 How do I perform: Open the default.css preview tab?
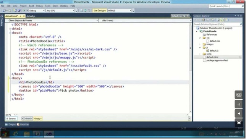176,16
